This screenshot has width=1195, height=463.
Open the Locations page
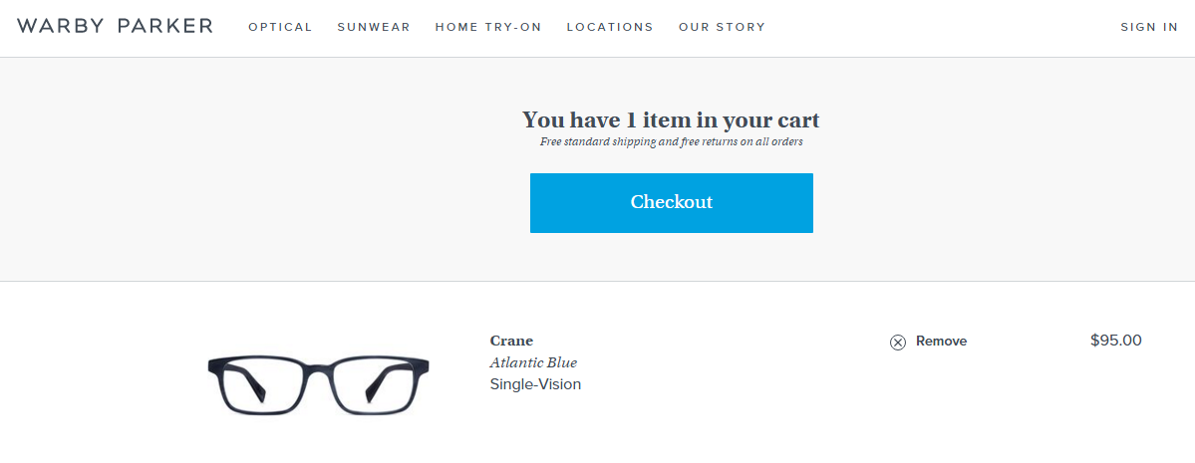[610, 28]
